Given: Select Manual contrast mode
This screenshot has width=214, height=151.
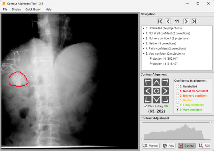Looking at the screenshot, I should point(151,146).
